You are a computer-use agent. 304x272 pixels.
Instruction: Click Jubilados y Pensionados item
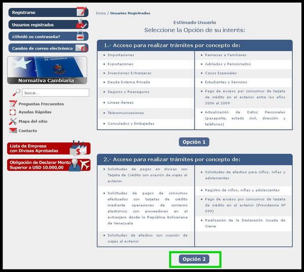coord(228,64)
